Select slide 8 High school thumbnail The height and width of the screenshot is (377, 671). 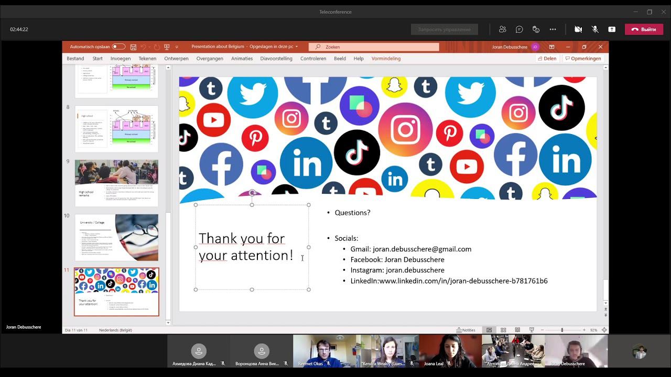[x=116, y=129]
